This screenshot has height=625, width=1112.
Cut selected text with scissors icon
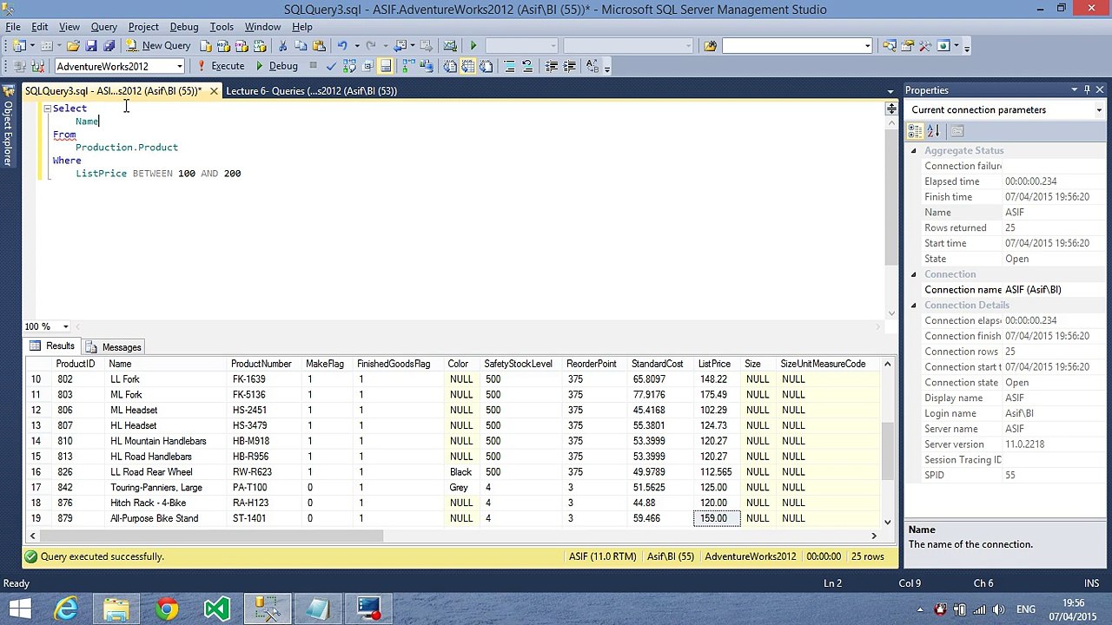[282, 45]
